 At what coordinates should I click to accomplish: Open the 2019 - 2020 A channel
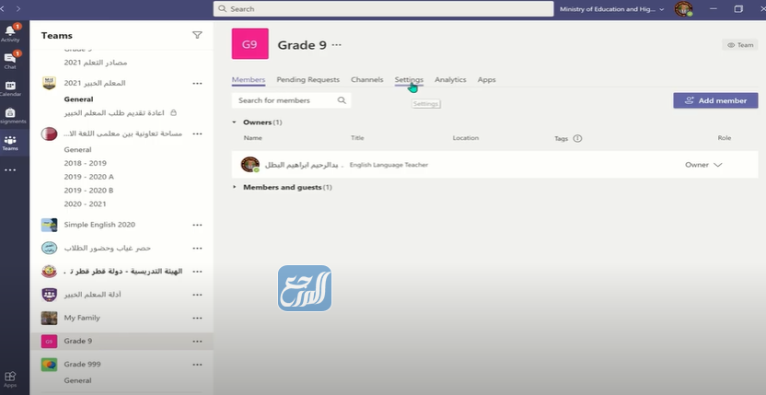coord(89,176)
